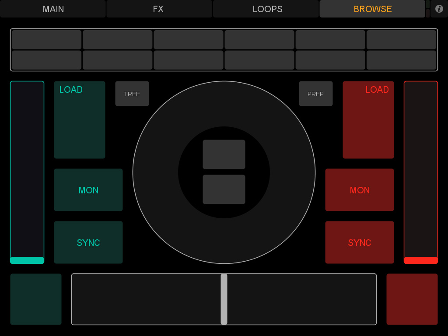The image size is (448, 336).
Task: Enable the red SYNC button
Action: pyautogui.click(x=360, y=242)
